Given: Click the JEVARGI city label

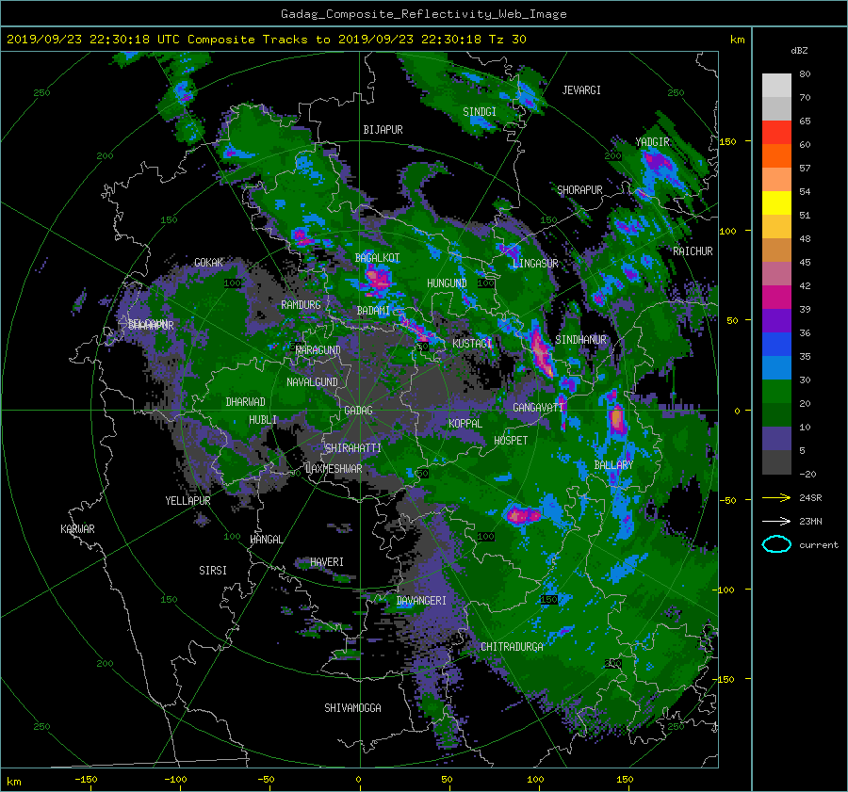Looking at the screenshot, I should coord(581,90).
